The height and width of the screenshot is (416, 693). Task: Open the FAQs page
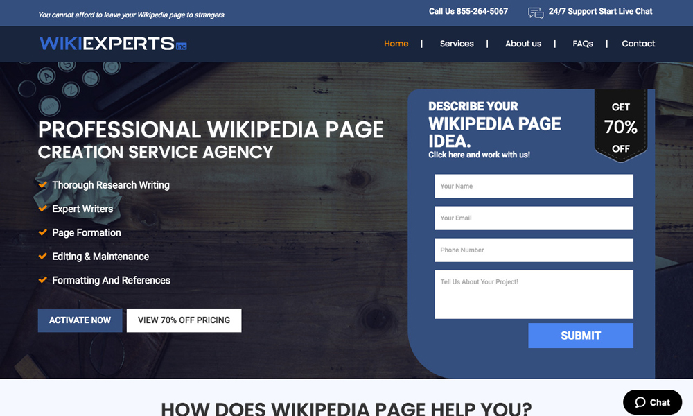582,44
